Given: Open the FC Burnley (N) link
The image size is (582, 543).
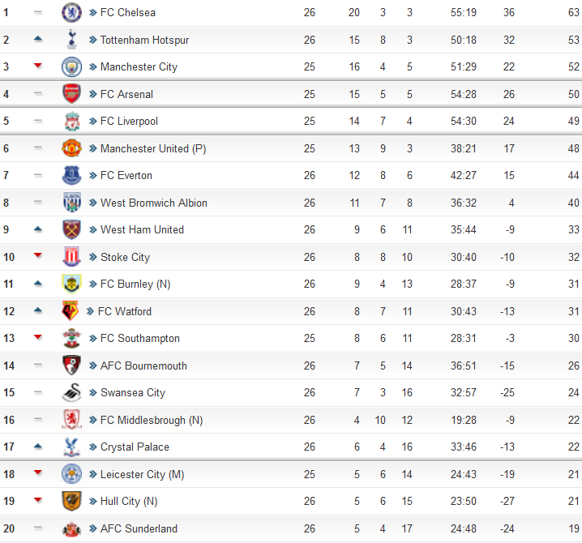Looking at the screenshot, I should click(135, 284).
